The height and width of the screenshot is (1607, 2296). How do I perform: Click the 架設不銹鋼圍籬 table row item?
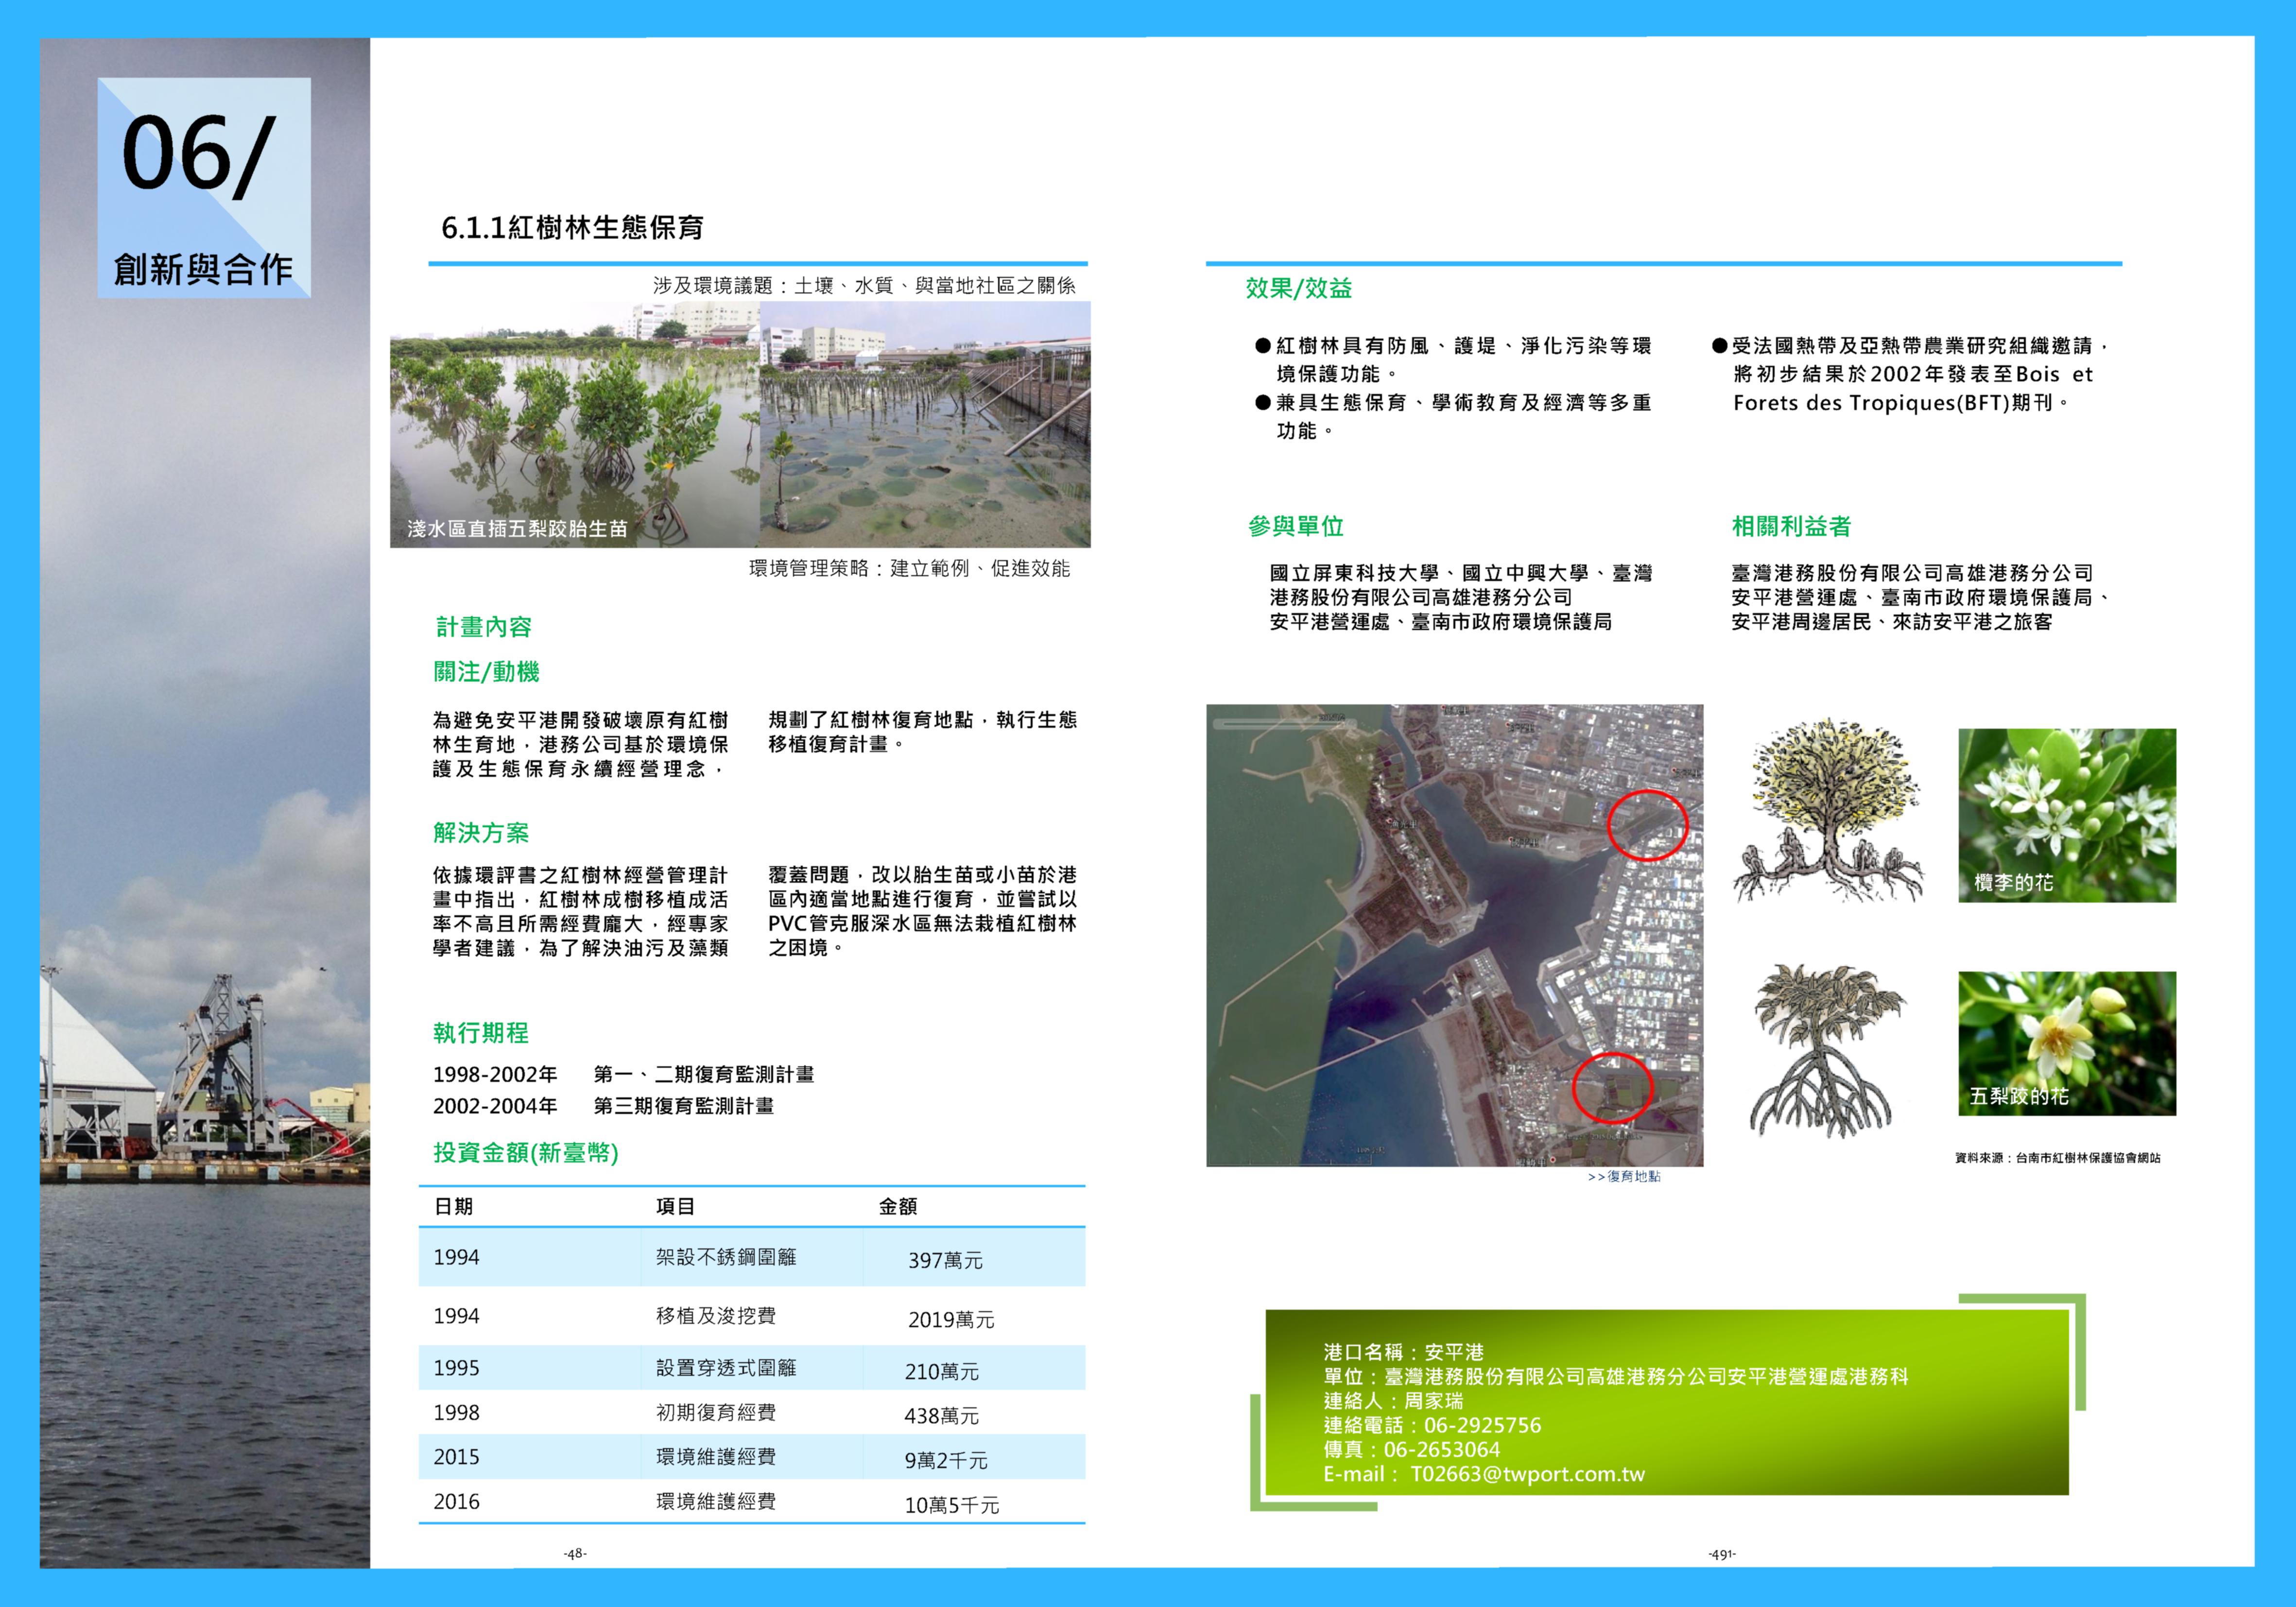(725, 1258)
